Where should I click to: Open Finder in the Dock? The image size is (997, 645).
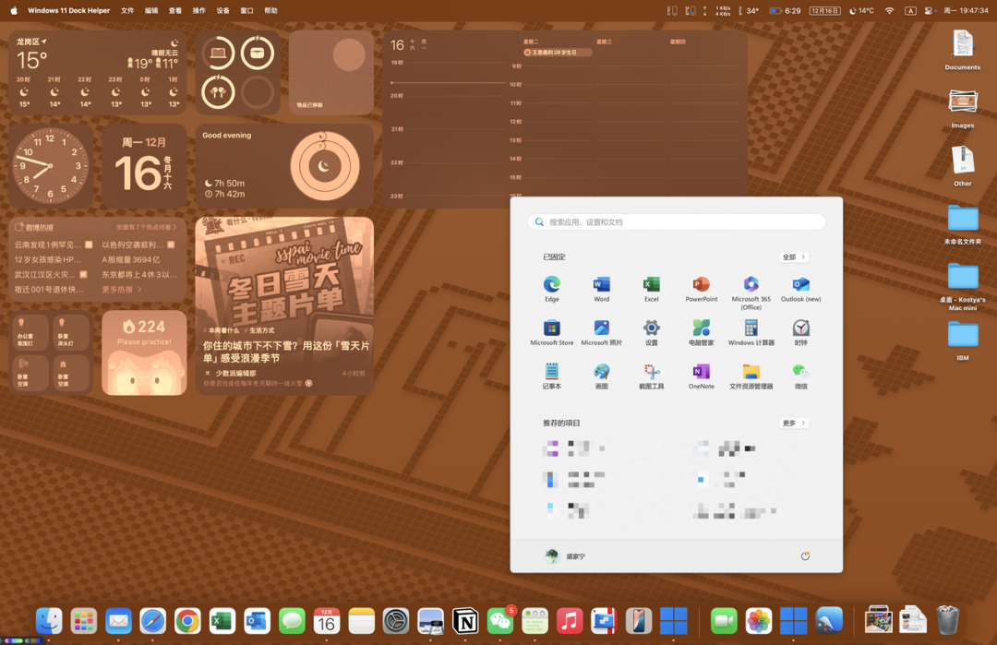(x=49, y=621)
